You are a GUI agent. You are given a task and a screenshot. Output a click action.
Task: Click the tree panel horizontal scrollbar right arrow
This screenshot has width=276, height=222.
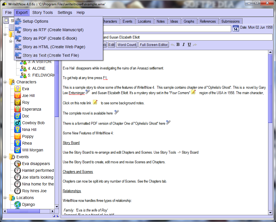coord(53,211)
